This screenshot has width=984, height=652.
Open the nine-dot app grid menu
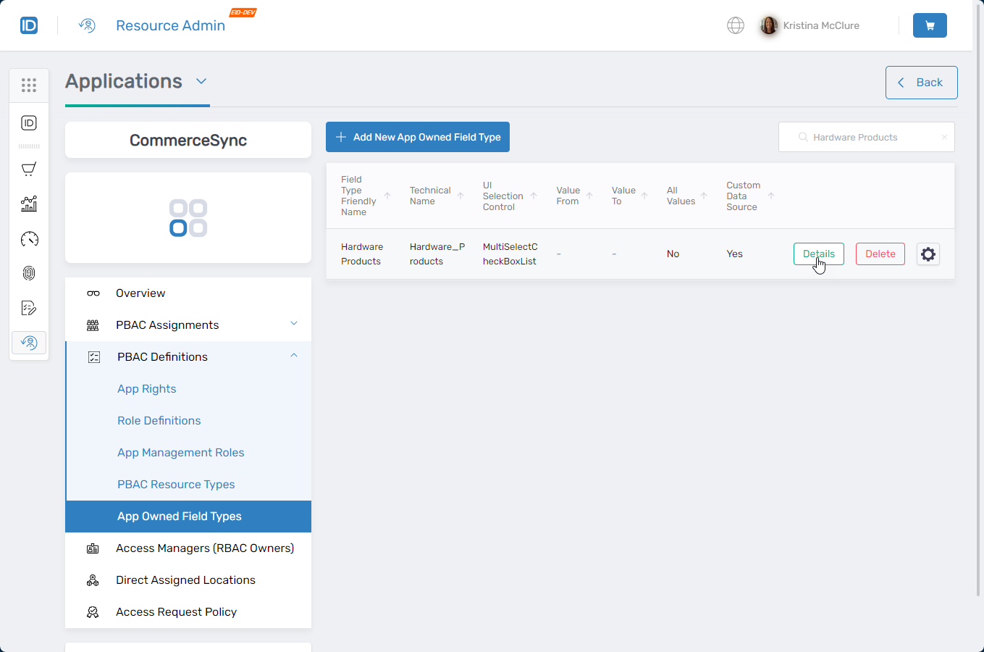(x=29, y=85)
